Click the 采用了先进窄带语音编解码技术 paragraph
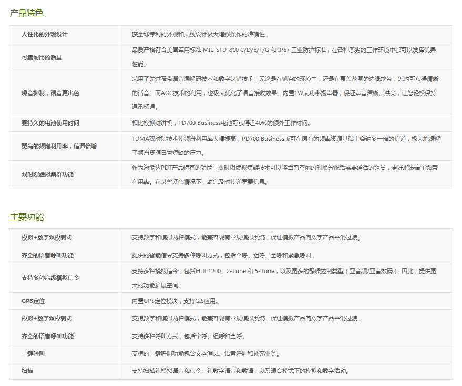Screen dimensions: 462x386 (285, 79)
